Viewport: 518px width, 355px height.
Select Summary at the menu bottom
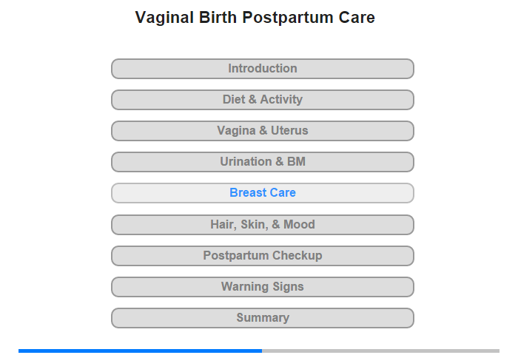point(262,318)
